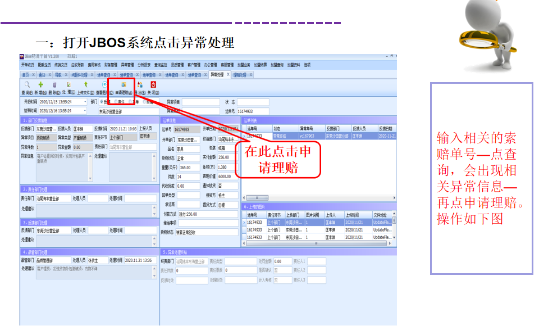Screen dimensions: 539x330
Task: Expand the 开始时间 date dropdown
Action: pyautogui.click(x=85, y=102)
